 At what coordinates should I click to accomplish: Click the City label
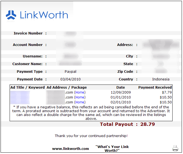pyautogui.click(x=129, y=56)
